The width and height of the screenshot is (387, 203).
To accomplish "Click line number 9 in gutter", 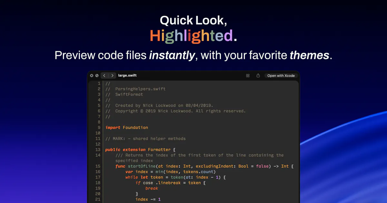I will 99,128.
